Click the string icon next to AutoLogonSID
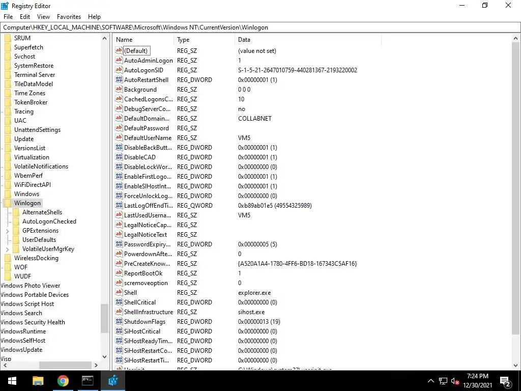The height and width of the screenshot is (391, 521). pyautogui.click(x=119, y=70)
